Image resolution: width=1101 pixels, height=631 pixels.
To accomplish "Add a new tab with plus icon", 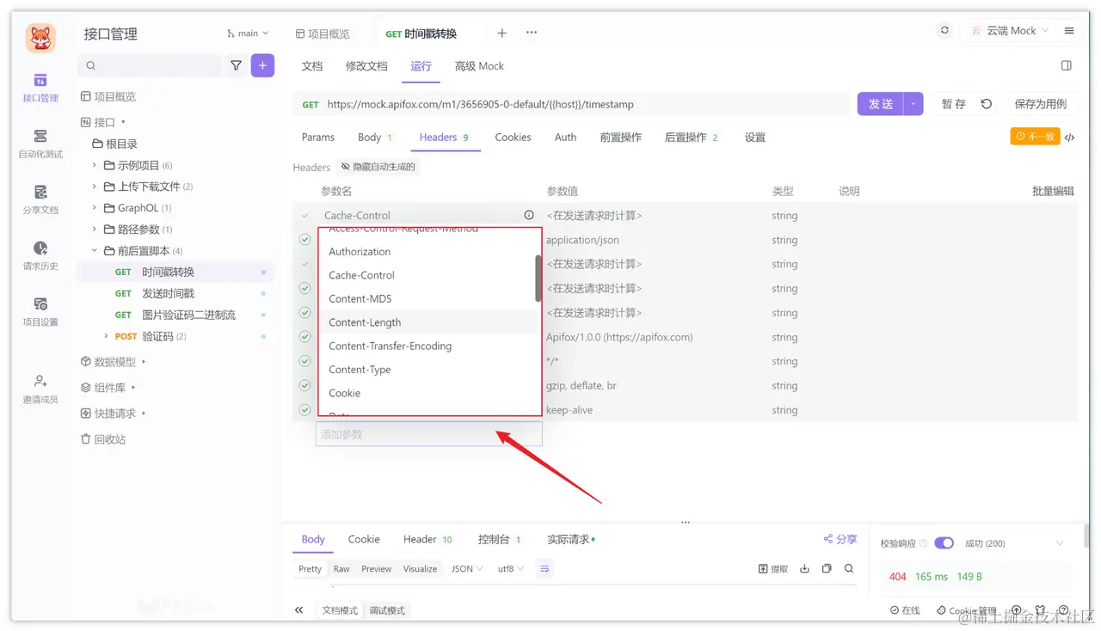I will (502, 33).
